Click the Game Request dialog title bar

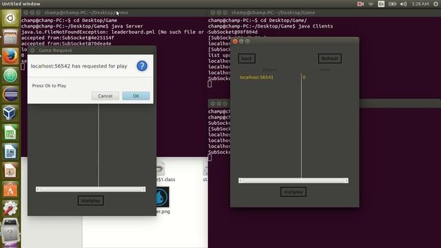[92, 50]
